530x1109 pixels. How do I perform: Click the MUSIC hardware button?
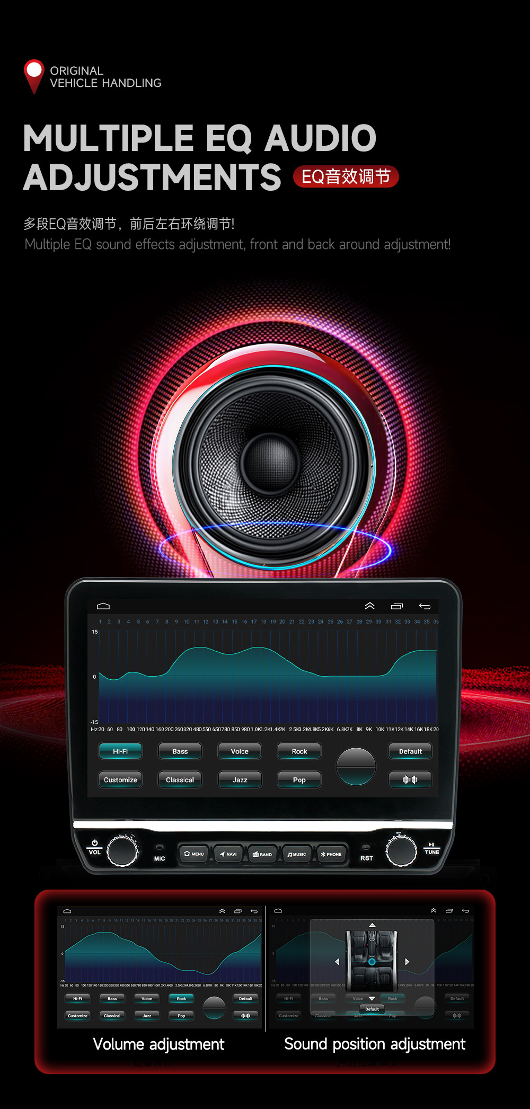[297, 854]
